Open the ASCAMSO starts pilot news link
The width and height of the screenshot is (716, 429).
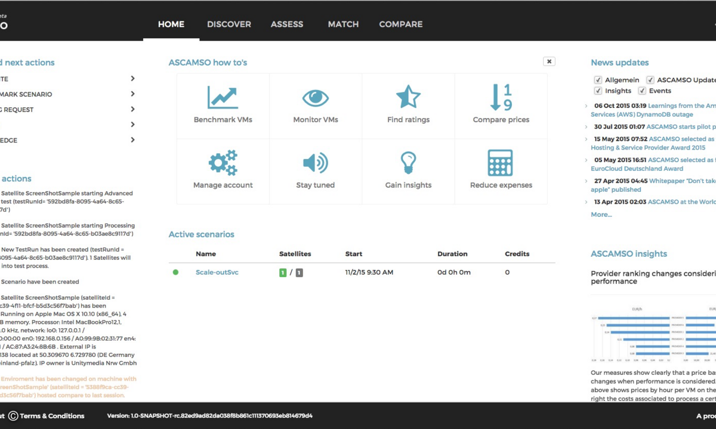click(681, 127)
